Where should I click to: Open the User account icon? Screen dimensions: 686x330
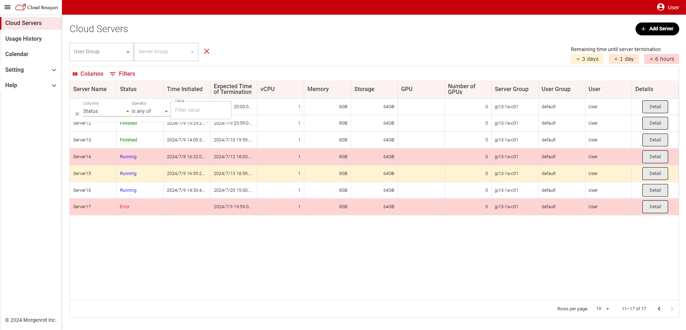click(661, 7)
